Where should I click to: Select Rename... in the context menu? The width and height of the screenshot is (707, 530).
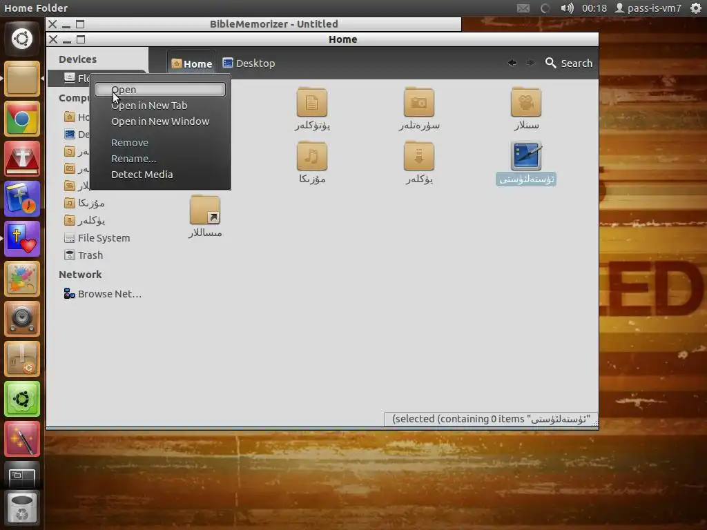tap(160, 159)
